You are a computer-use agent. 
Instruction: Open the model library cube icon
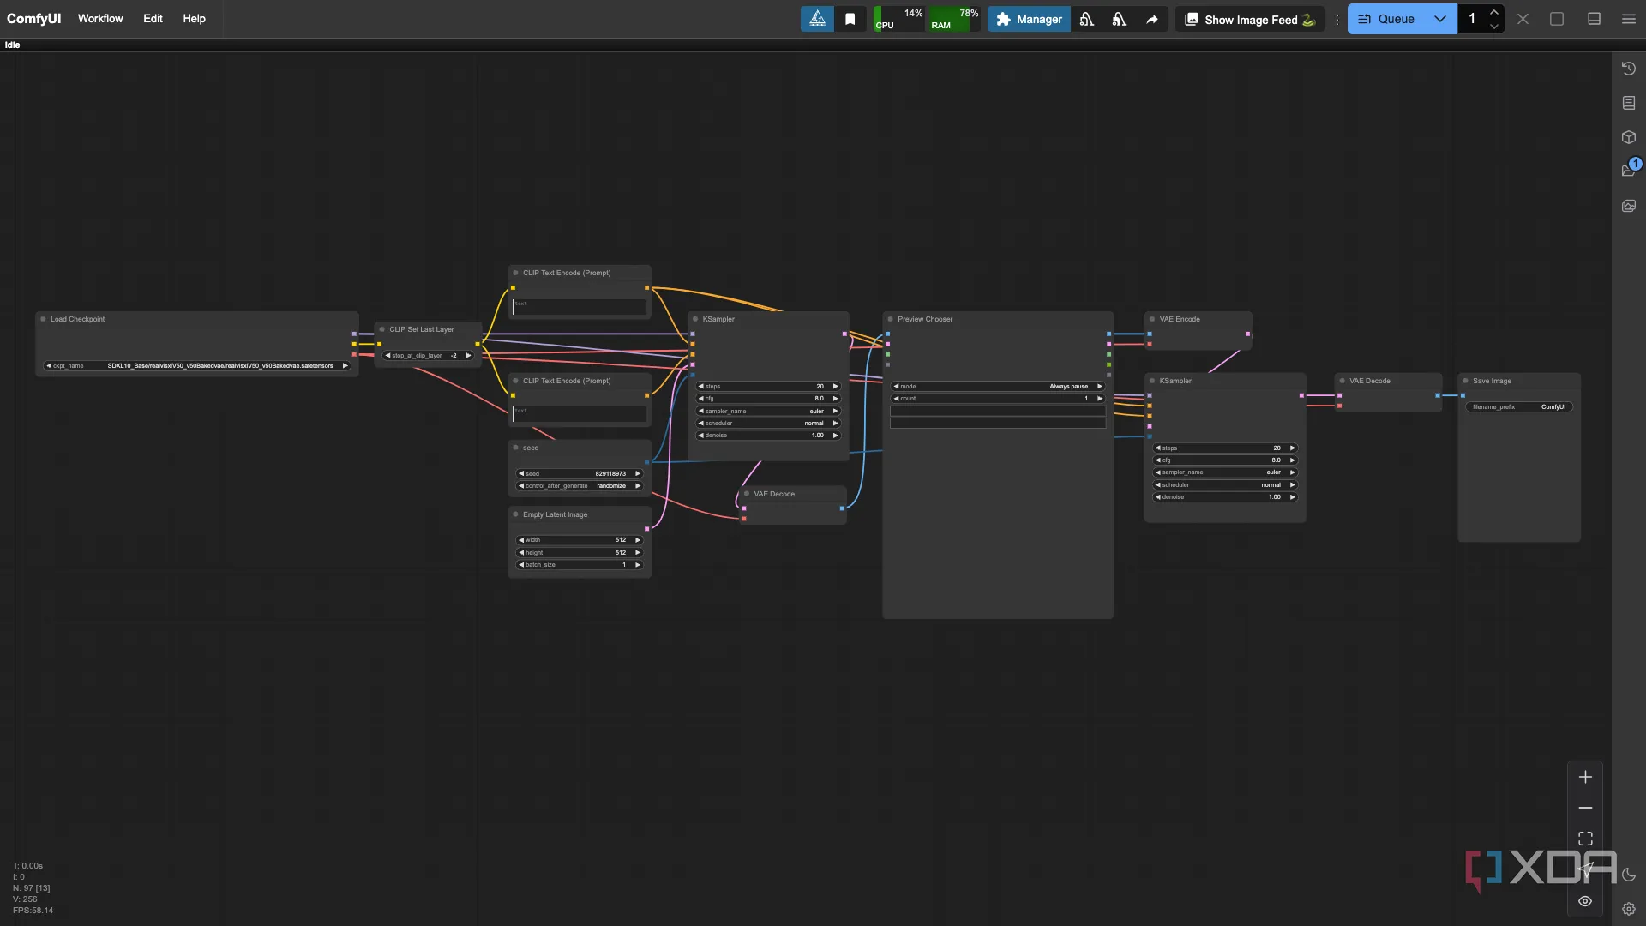[x=1629, y=137]
